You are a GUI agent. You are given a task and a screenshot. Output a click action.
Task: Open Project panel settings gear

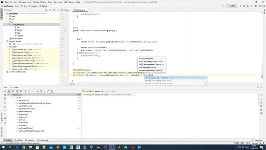click(x=54, y=10)
